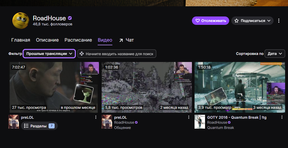Click the second preLOL video title with Общение
This screenshot has width=288, height=148.
(x=121, y=117)
